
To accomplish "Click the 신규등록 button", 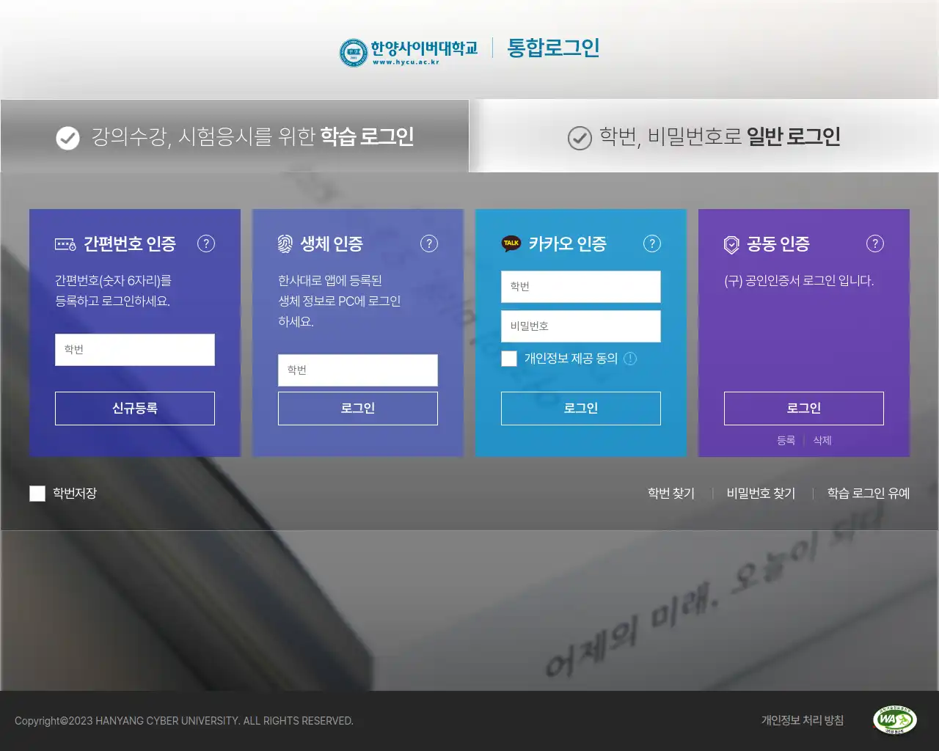I will coord(134,408).
